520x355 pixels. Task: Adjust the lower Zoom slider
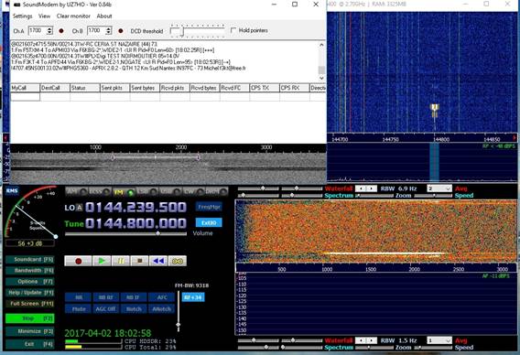pyautogui.click(x=374, y=348)
